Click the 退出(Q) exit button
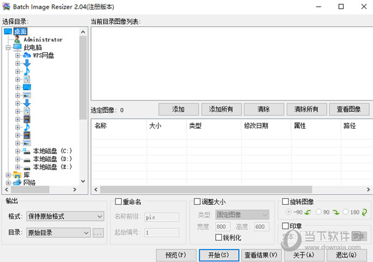Screen dimensions: 373x262 [x=347, y=255]
